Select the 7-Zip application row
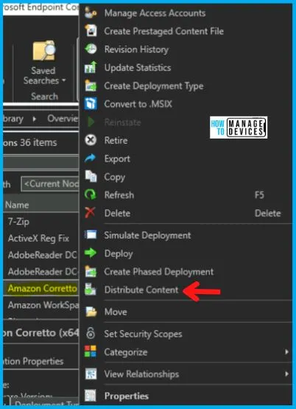This screenshot has width=296, height=409. pyautogui.click(x=42, y=222)
